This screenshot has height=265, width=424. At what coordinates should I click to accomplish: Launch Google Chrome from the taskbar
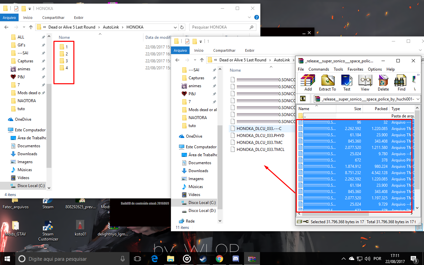tap(219, 259)
